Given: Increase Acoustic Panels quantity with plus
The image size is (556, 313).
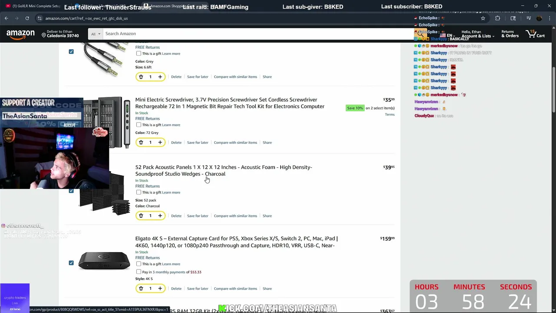Looking at the screenshot, I should click(160, 216).
